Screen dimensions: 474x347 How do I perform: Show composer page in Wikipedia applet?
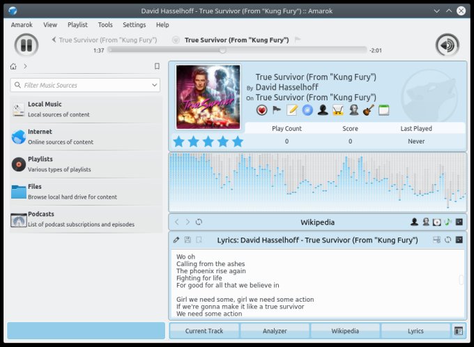[426, 222]
